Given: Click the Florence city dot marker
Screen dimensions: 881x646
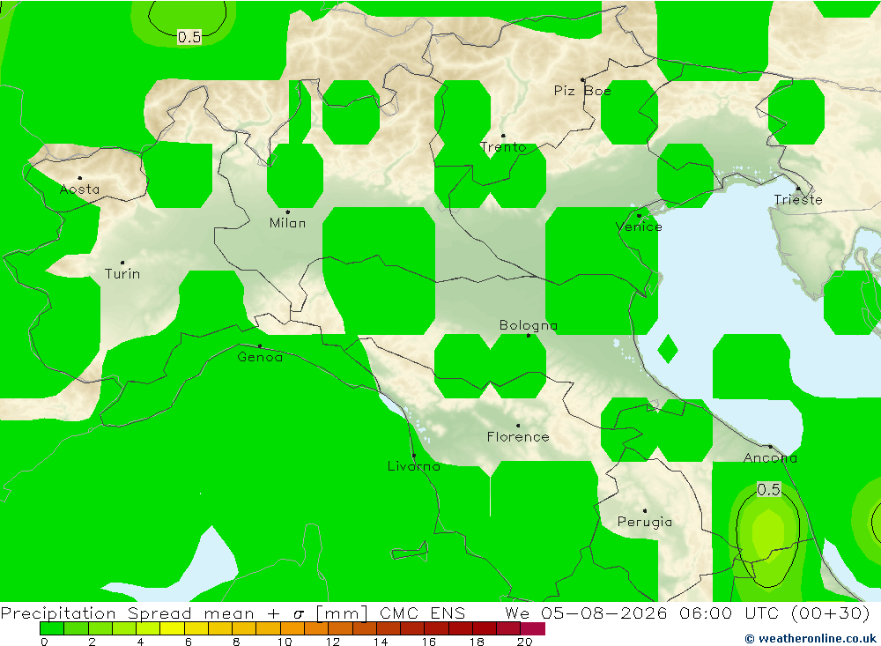Looking at the screenshot, I should (518, 426).
